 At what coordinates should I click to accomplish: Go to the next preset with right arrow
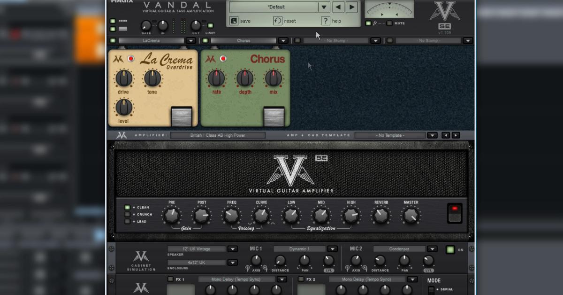[352, 7]
